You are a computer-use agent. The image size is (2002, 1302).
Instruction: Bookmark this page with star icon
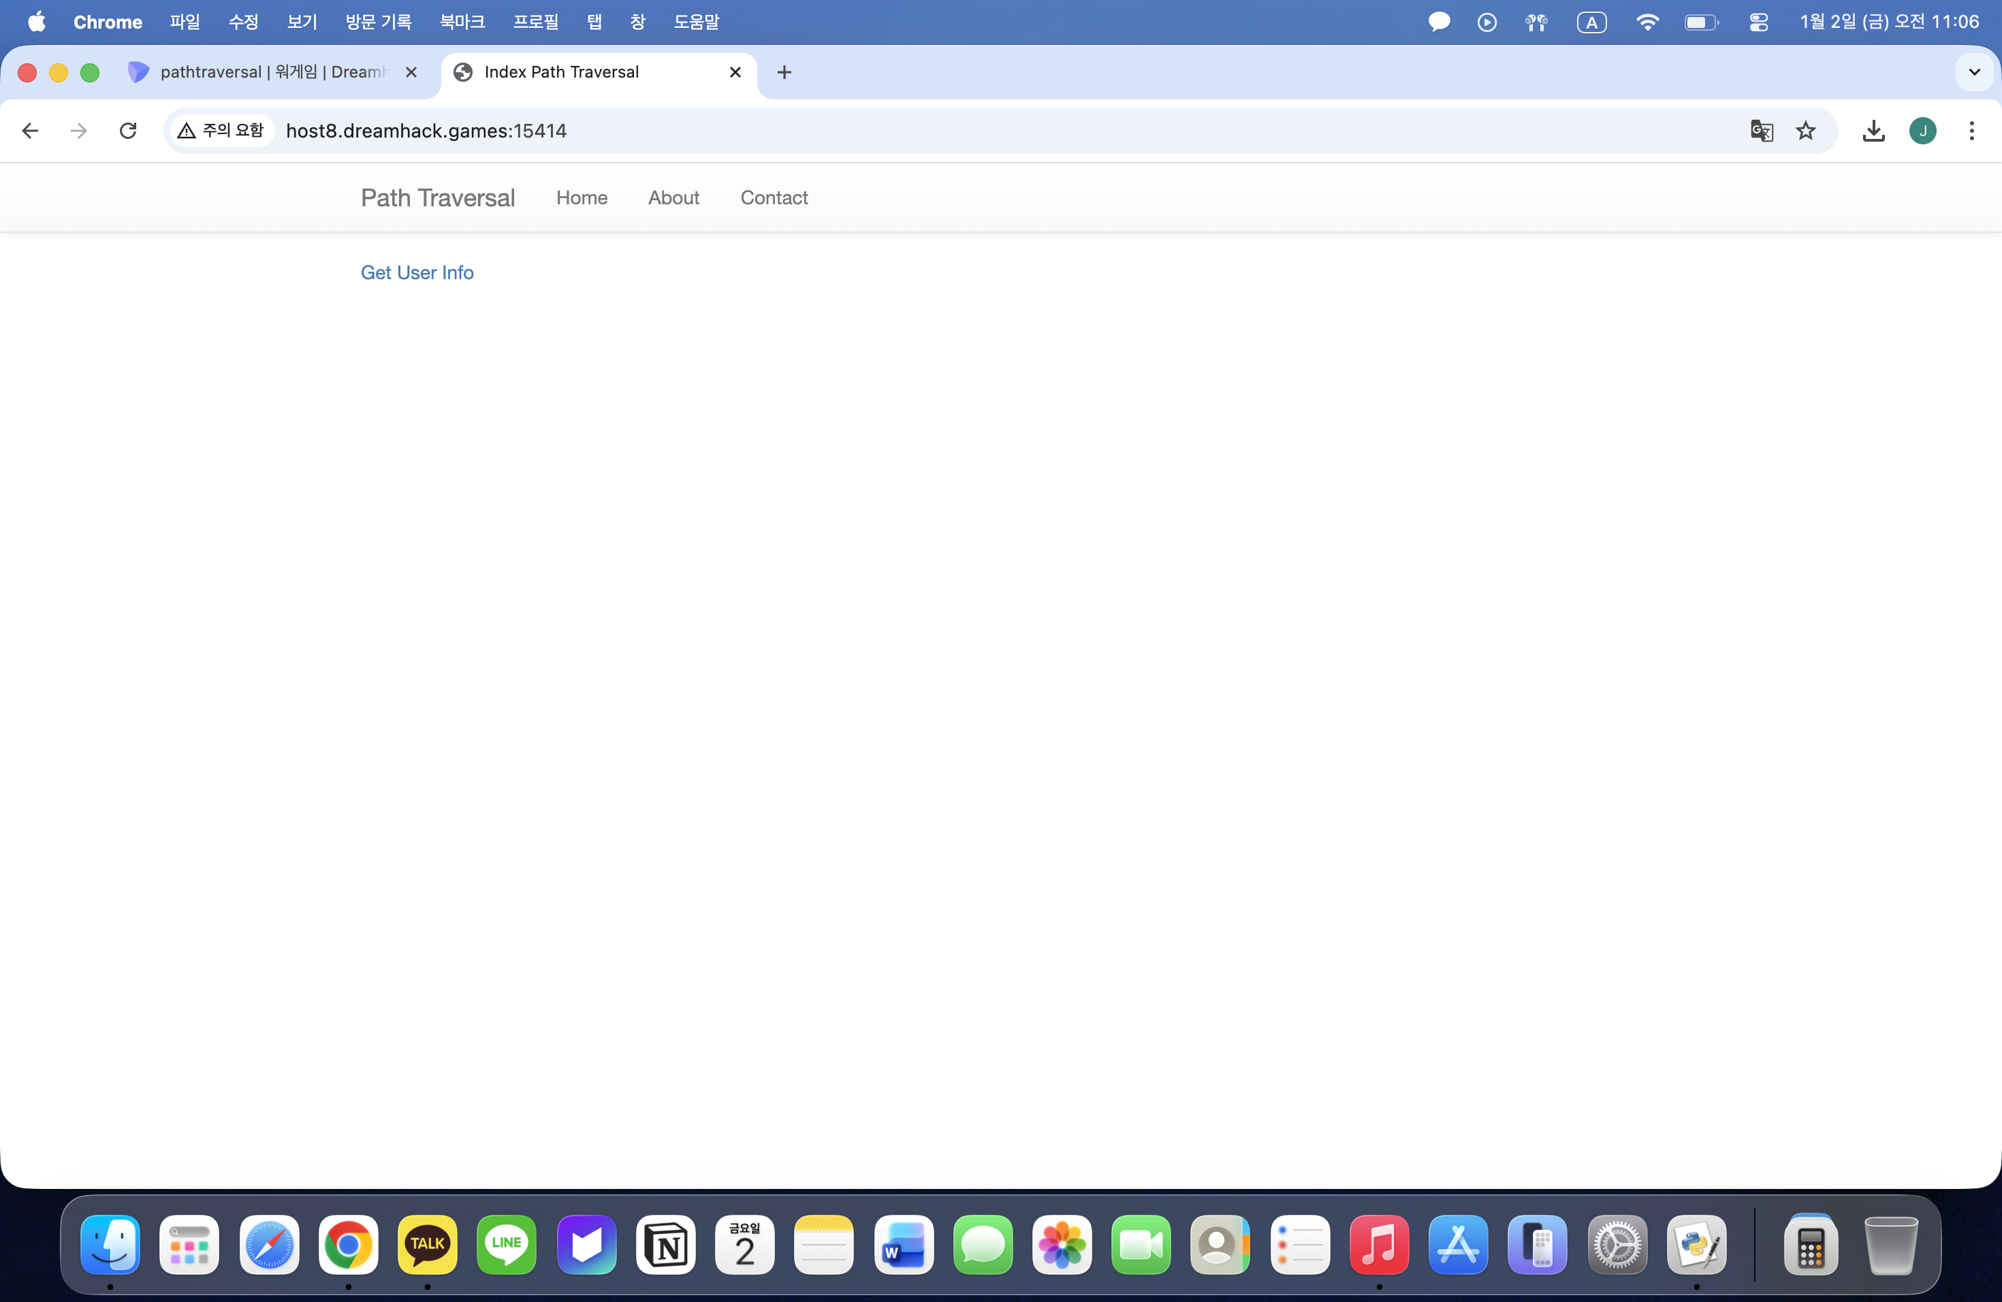[x=1805, y=130]
